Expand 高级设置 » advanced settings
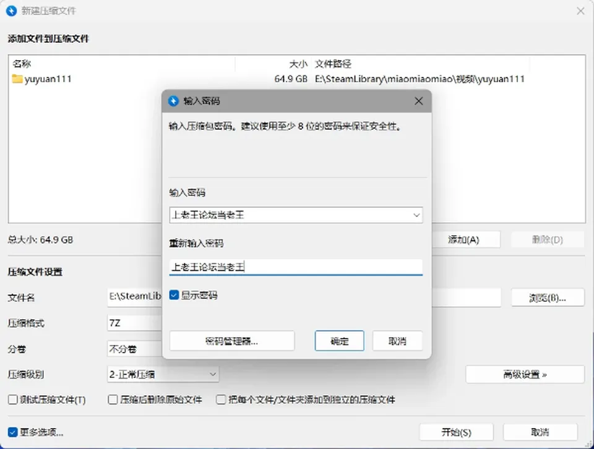 click(525, 374)
